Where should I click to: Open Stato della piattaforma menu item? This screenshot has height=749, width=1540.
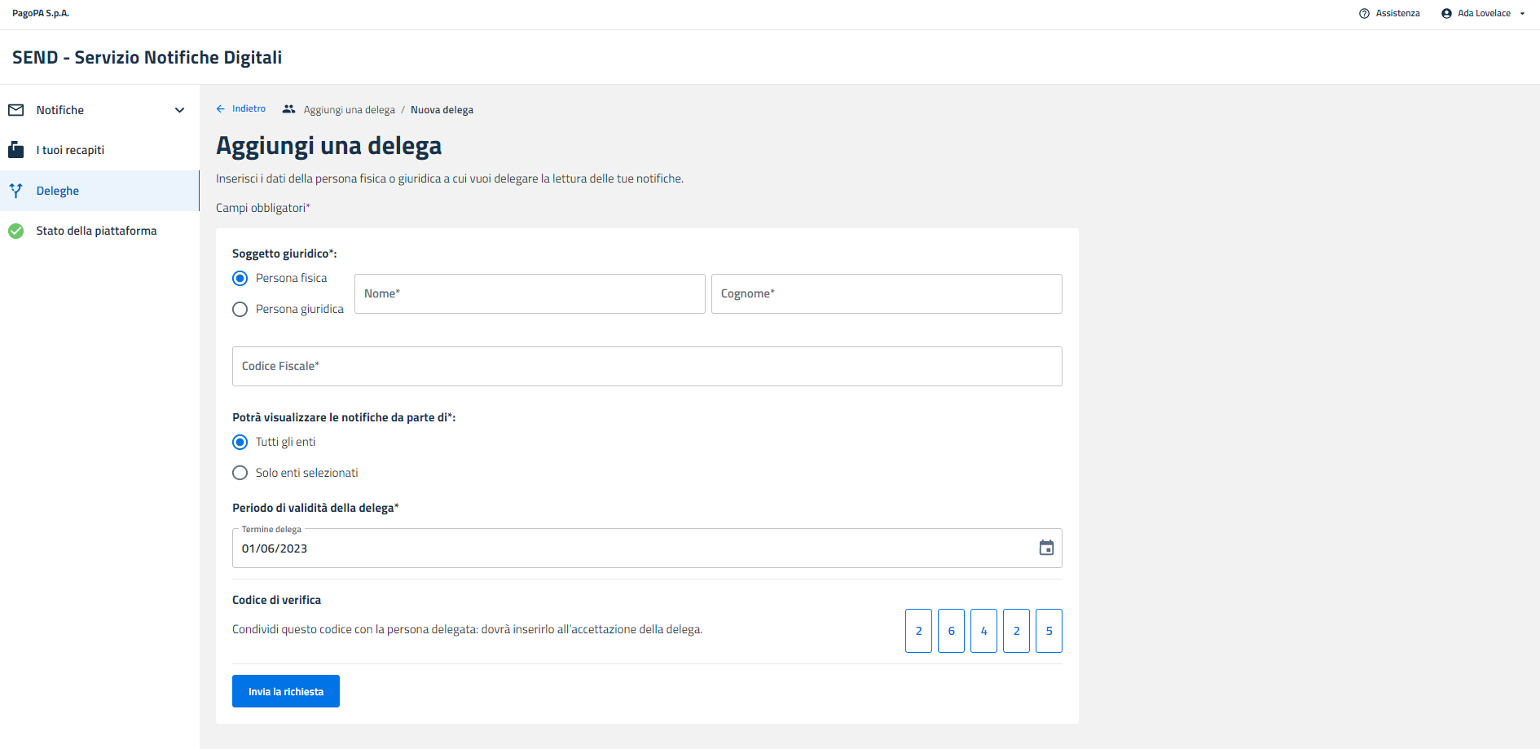(96, 231)
